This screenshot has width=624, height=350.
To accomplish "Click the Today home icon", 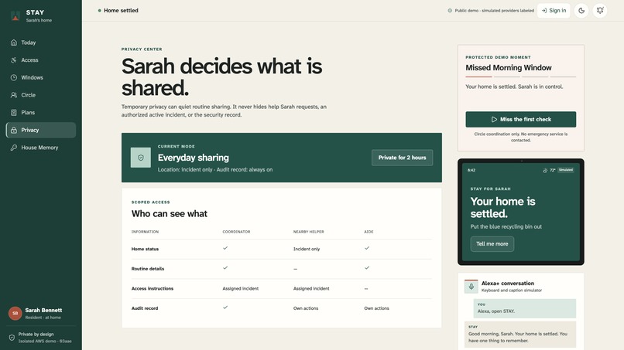I will point(14,42).
